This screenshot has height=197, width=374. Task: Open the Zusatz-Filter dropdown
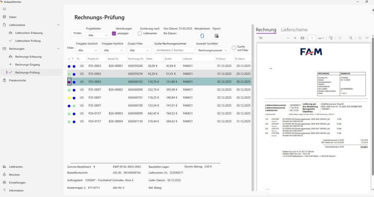tap(139, 50)
